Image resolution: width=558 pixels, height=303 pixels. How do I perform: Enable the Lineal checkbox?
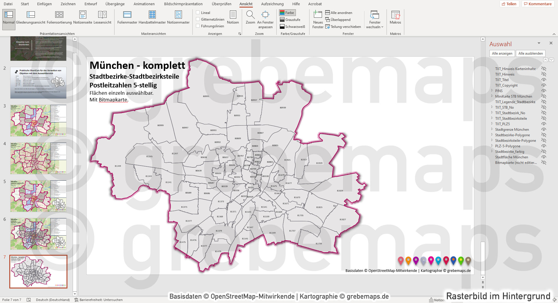198,12
